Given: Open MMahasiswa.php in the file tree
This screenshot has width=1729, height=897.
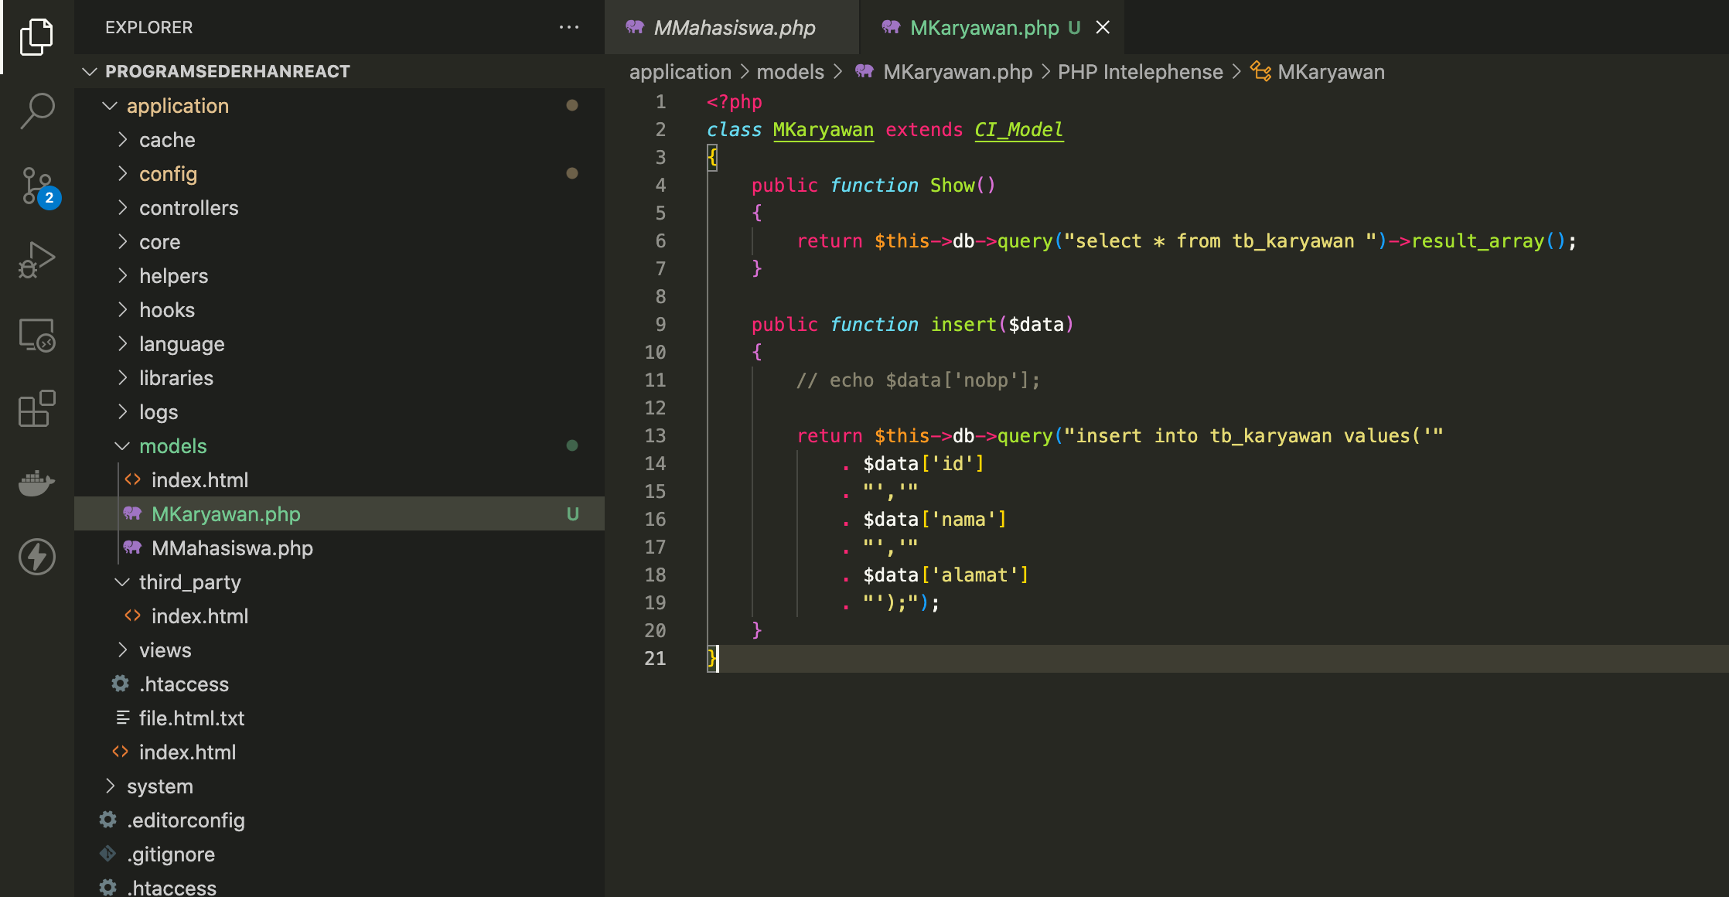Looking at the screenshot, I should (x=232, y=548).
